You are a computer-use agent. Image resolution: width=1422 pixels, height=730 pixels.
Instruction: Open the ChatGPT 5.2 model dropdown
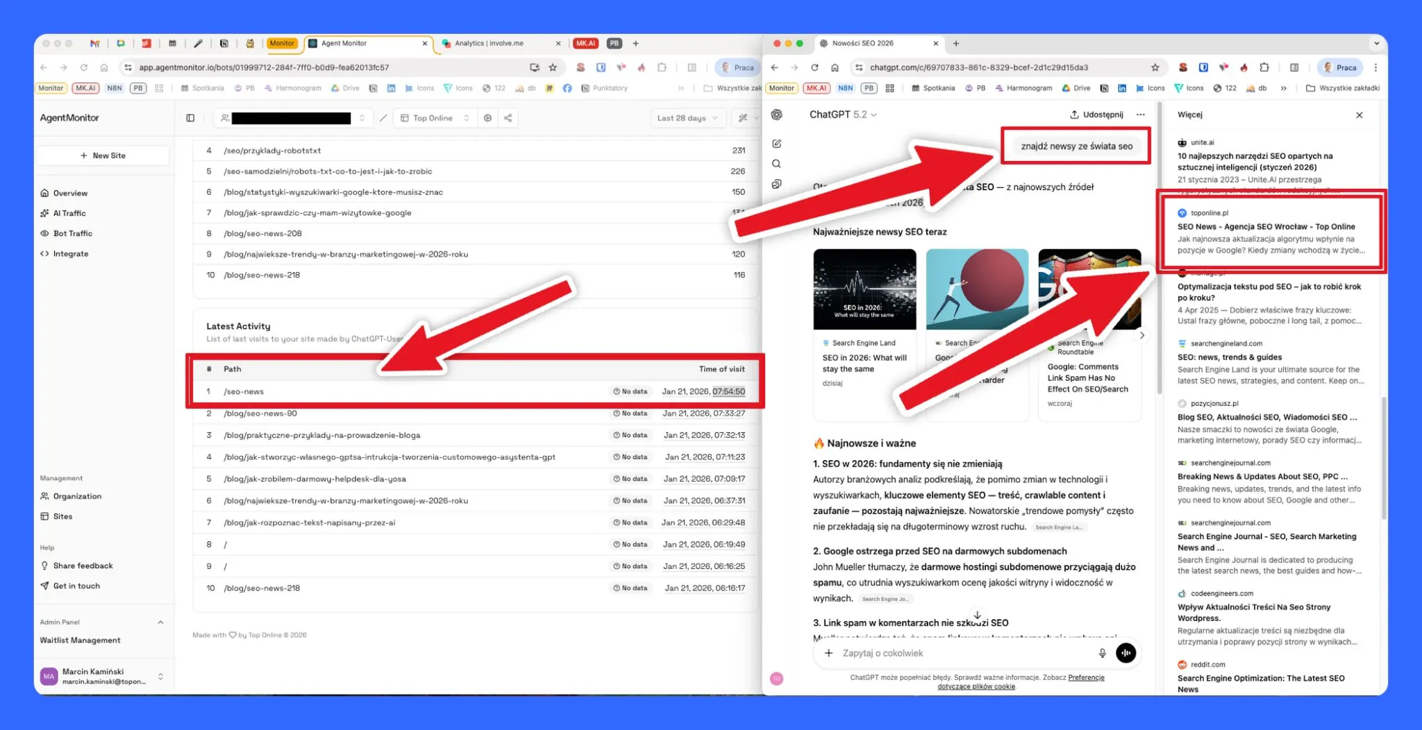(843, 114)
